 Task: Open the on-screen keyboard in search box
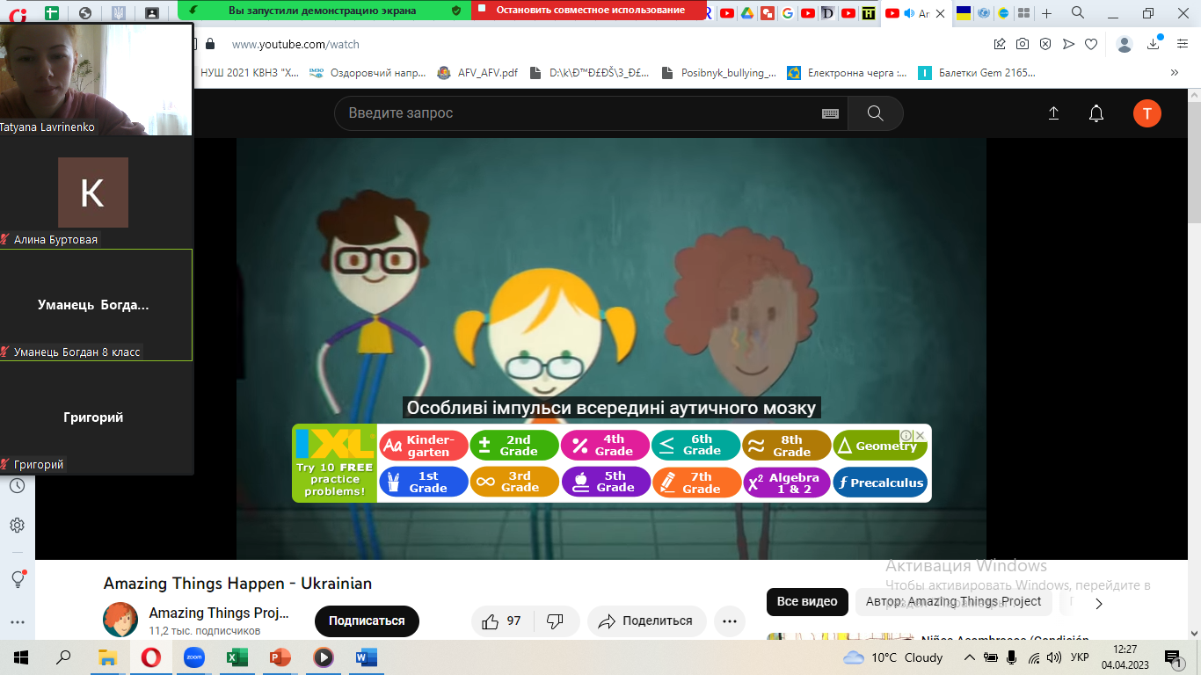[830, 113]
